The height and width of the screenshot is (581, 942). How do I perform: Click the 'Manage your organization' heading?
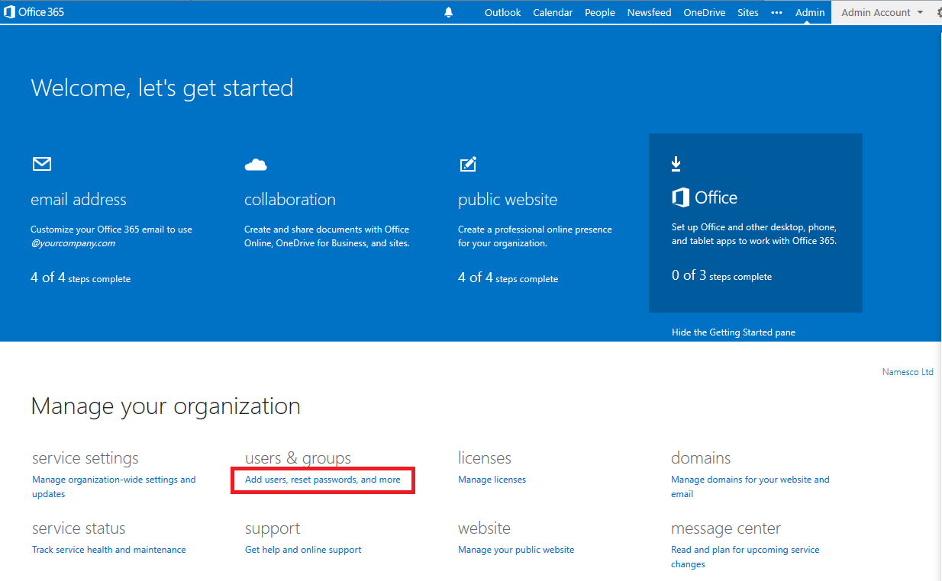tap(166, 406)
